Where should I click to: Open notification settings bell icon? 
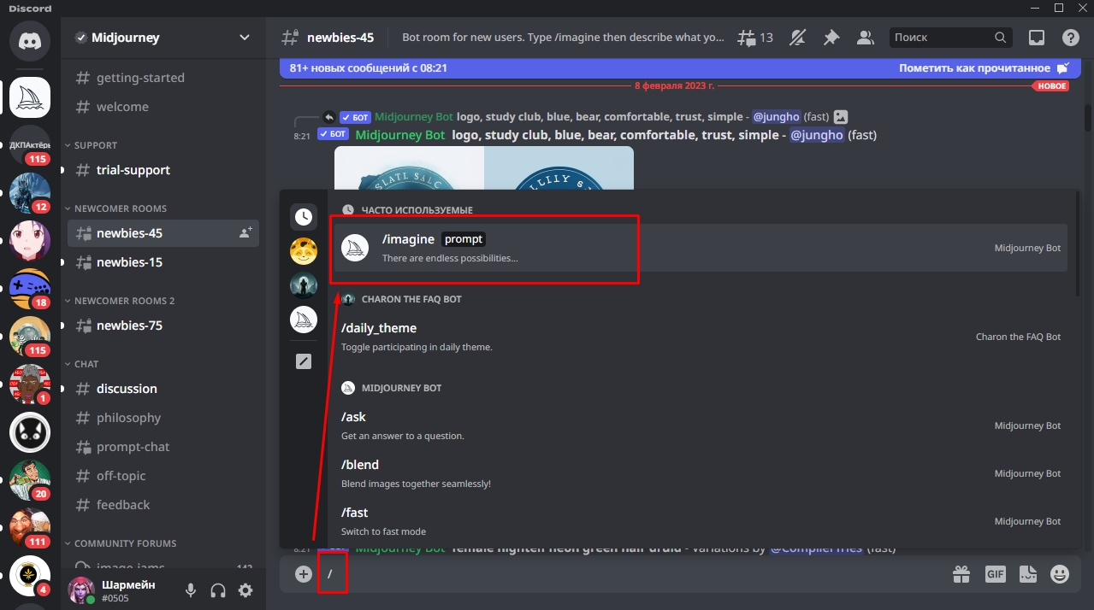[798, 38]
